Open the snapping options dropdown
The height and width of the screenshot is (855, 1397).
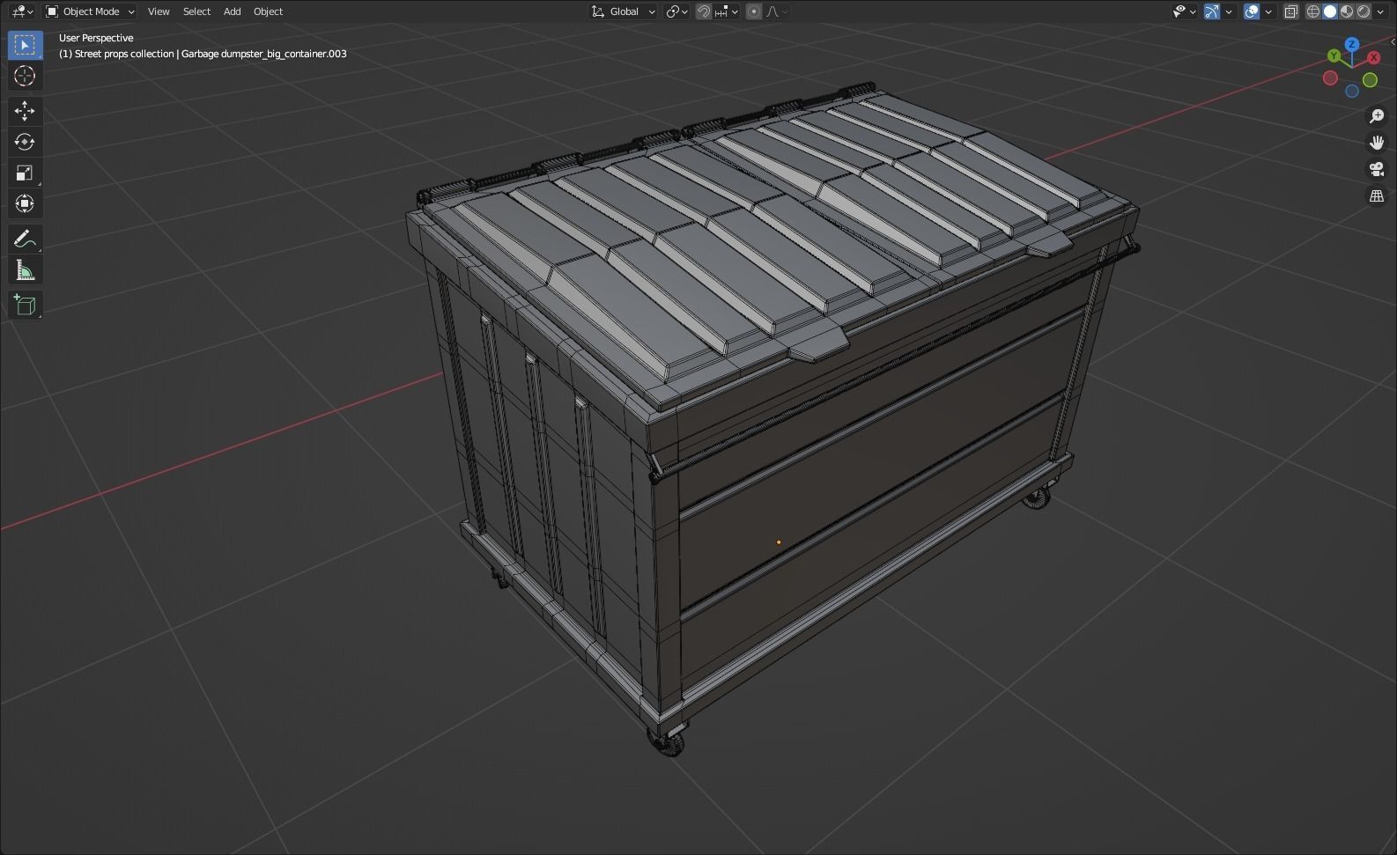[727, 11]
